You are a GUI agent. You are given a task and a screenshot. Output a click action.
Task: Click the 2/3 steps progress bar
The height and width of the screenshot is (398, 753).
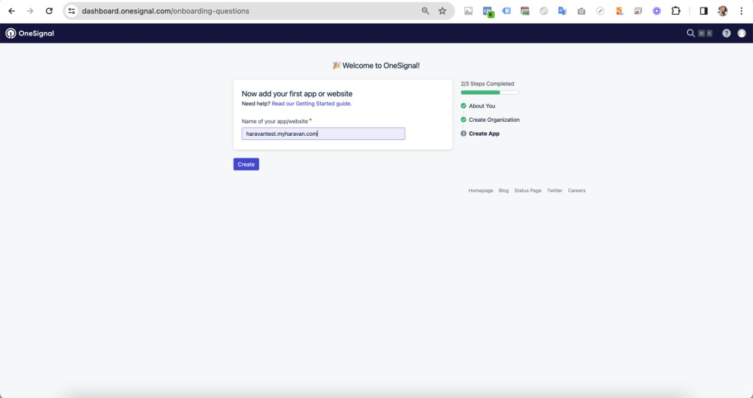[x=490, y=92]
